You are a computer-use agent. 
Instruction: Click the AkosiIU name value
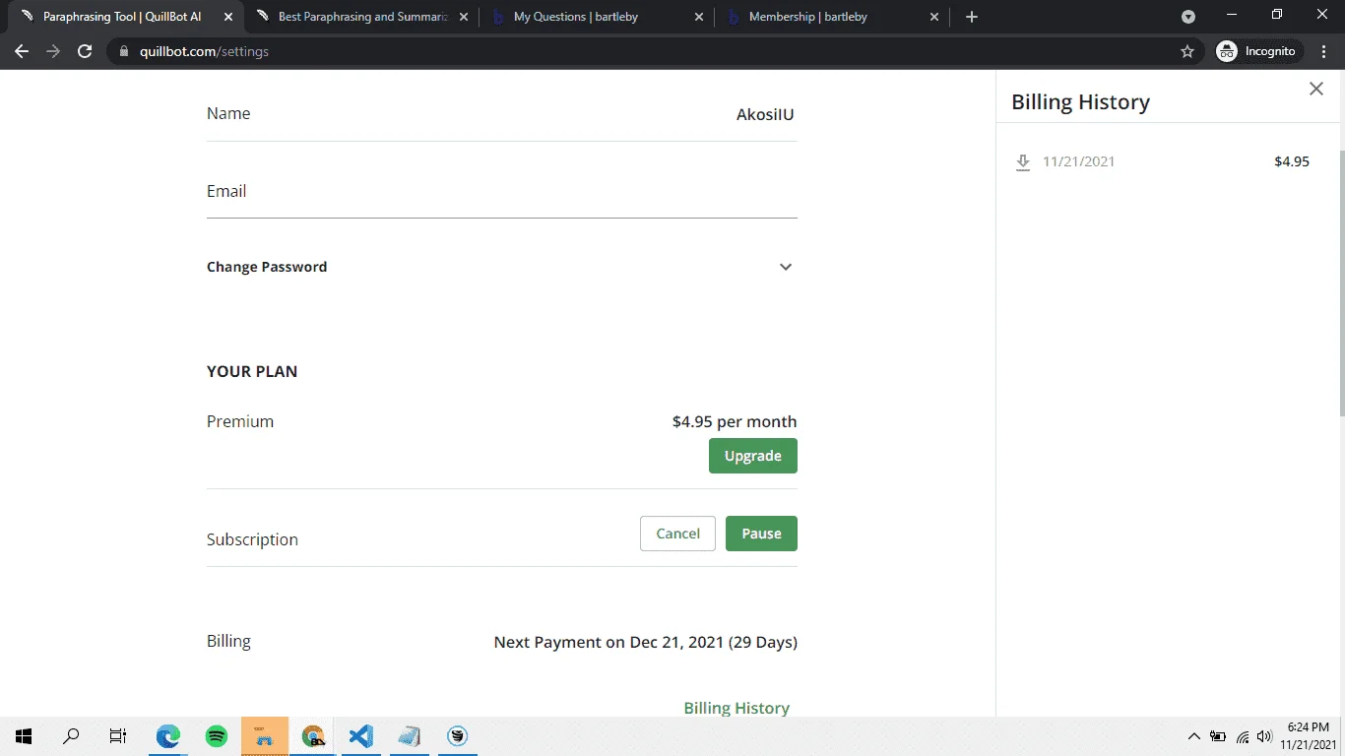(x=765, y=114)
